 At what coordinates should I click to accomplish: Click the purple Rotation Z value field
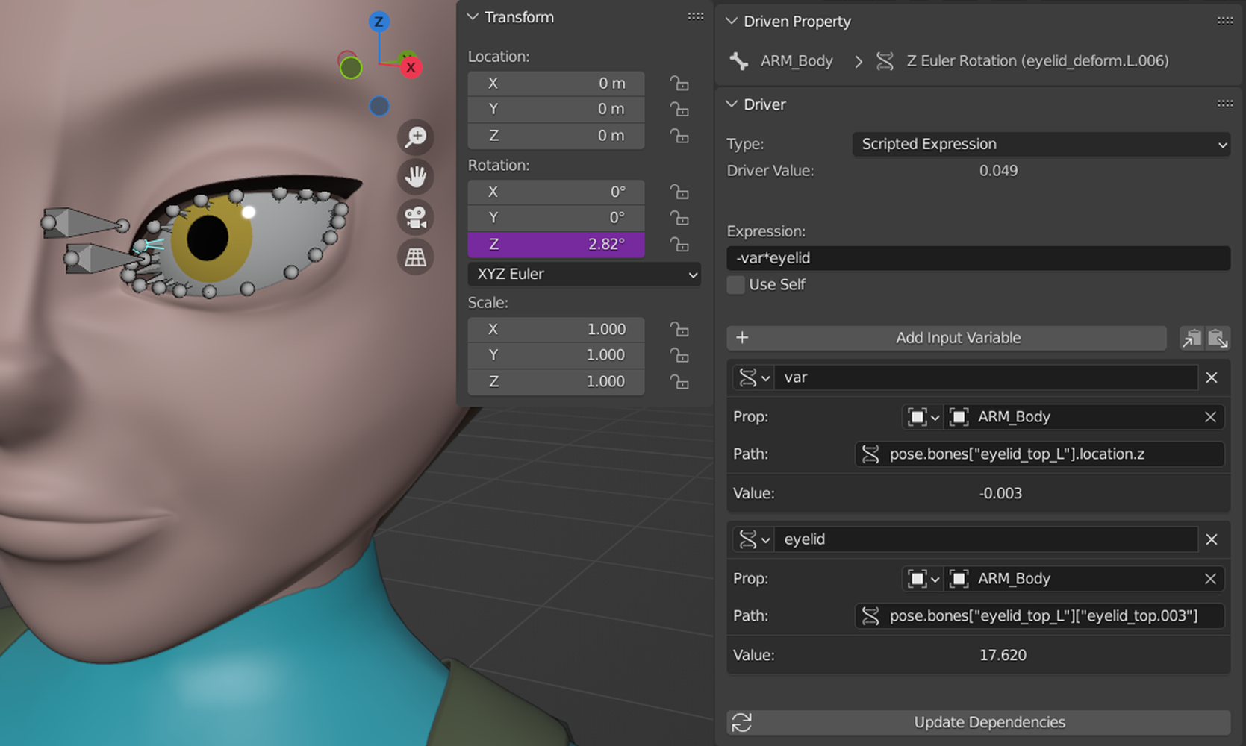[556, 245]
